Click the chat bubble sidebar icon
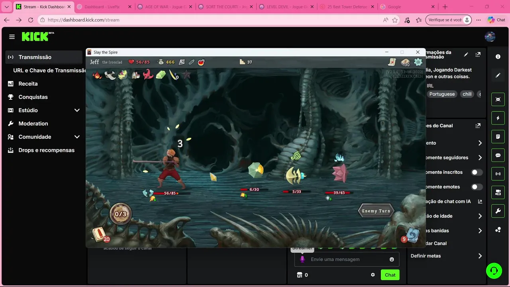 (498, 155)
